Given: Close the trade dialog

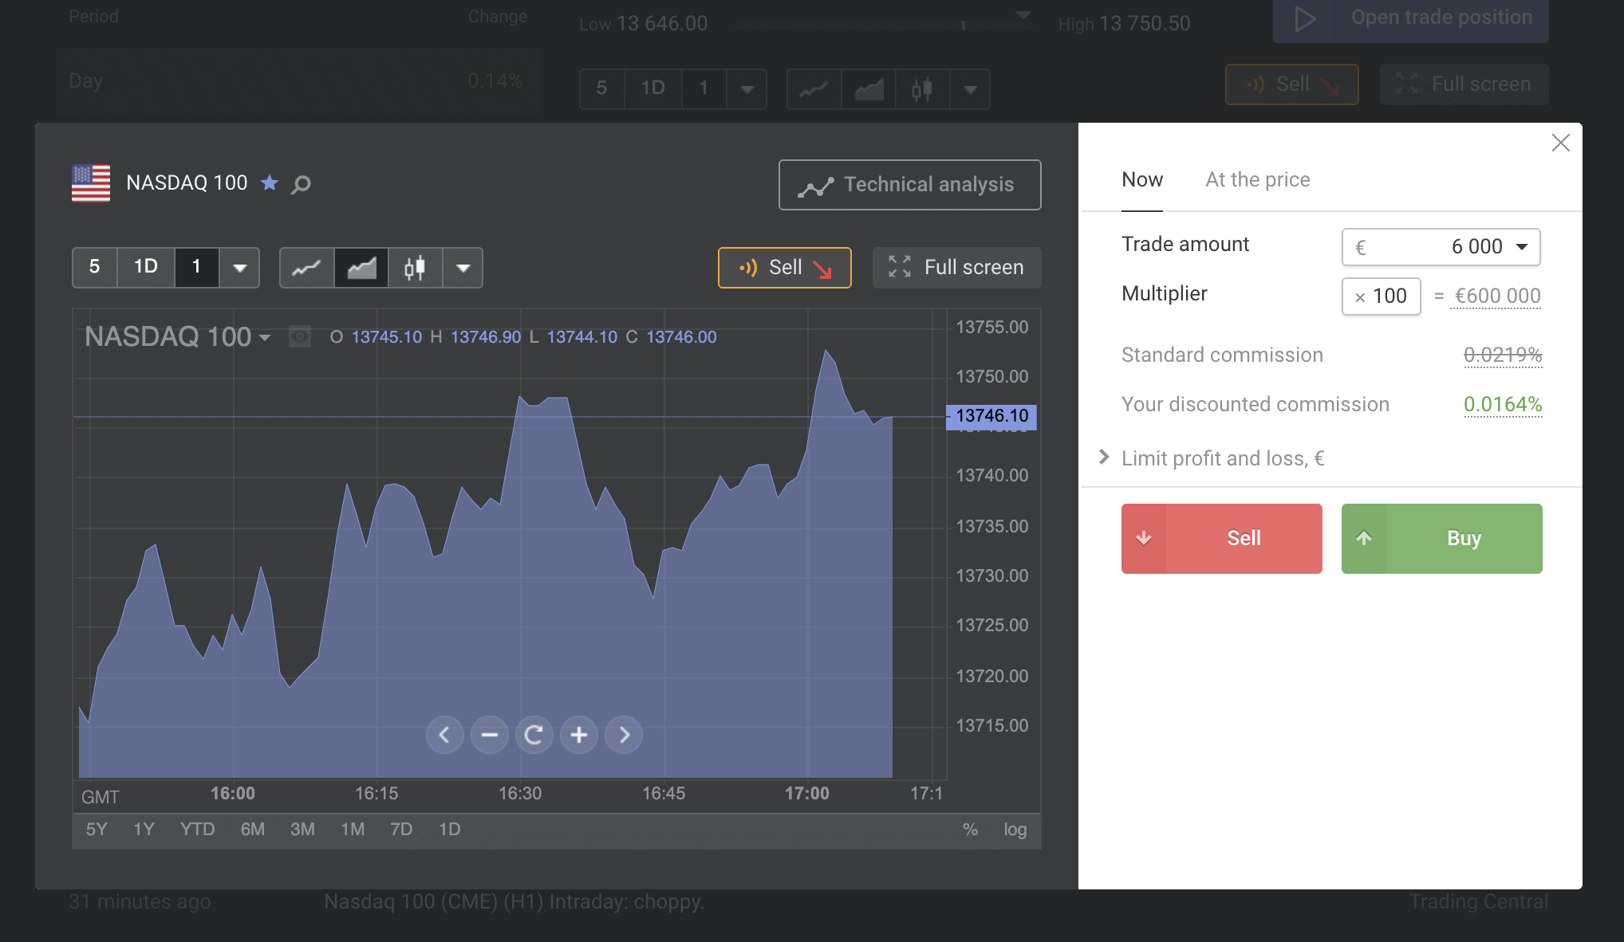Looking at the screenshot, I should tap(1561, 143).
